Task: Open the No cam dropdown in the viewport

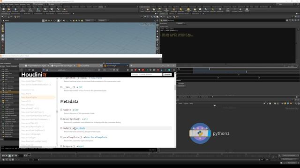Action: coord(151,24)
